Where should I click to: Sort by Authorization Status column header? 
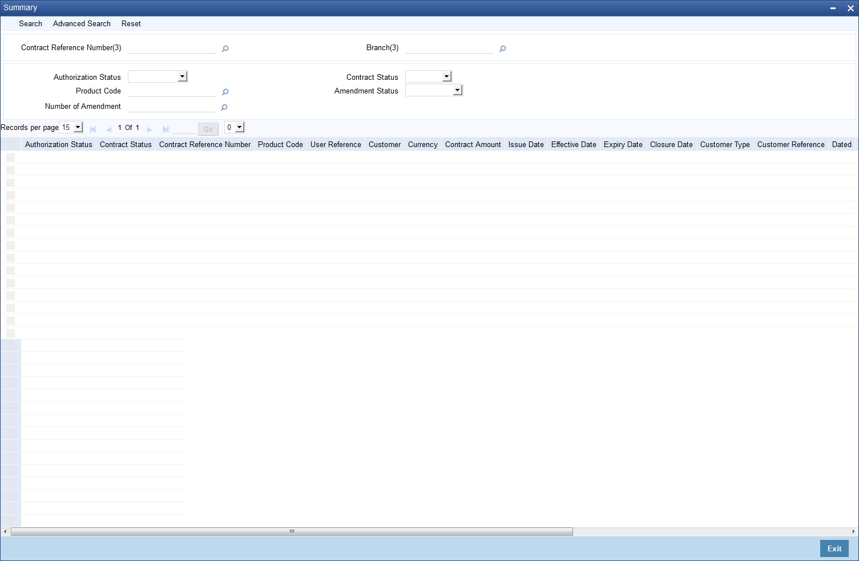coord(59,144)
